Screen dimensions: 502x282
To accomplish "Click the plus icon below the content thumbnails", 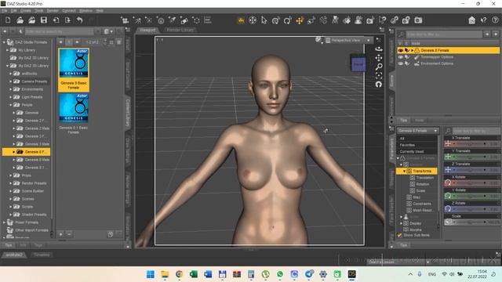I will pos(61,234).
